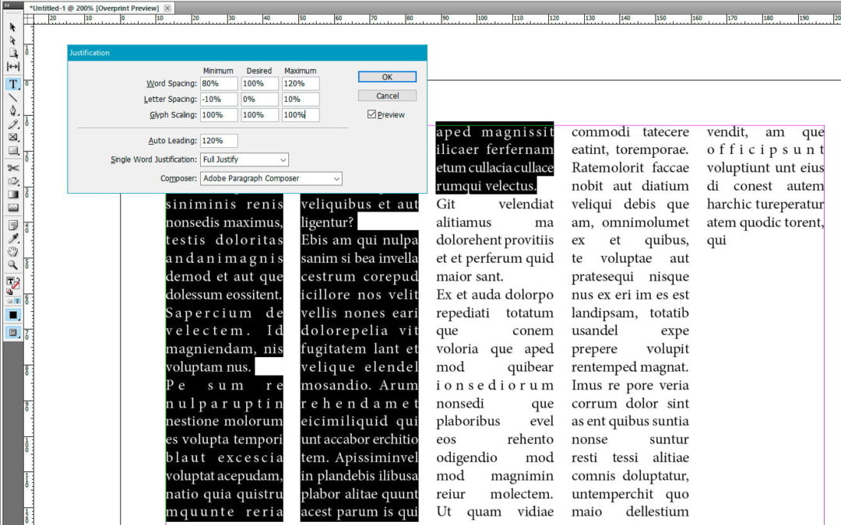Toggle the Preview checkbox
Screen dimensions: 841x525
[x=372, y=114]
